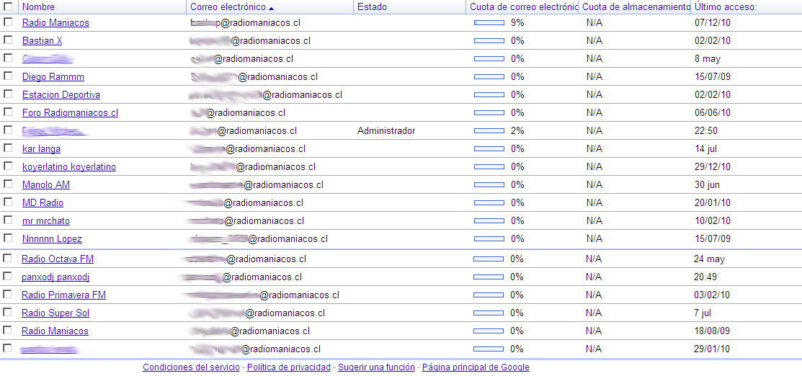Tick checkbox of the Administrador user row

(8, 130)
